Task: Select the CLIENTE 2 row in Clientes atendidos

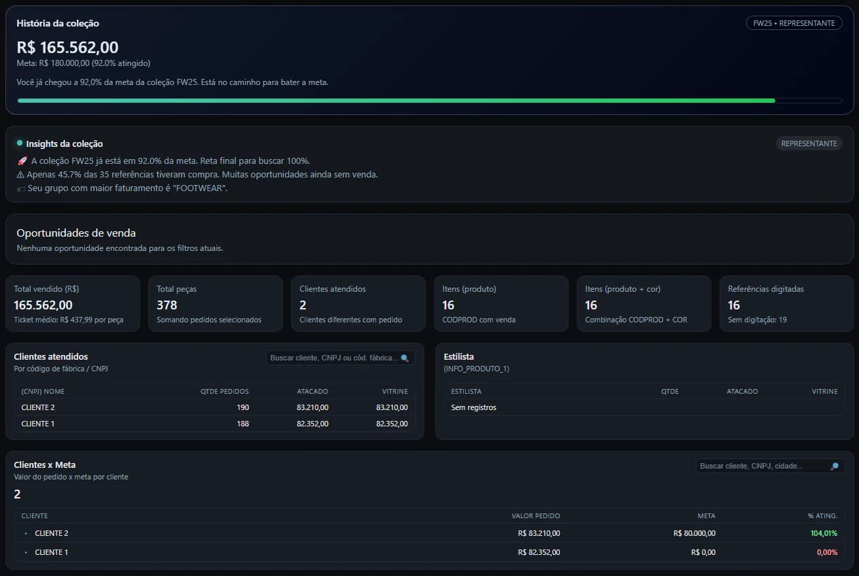Action: click(215, 407)
